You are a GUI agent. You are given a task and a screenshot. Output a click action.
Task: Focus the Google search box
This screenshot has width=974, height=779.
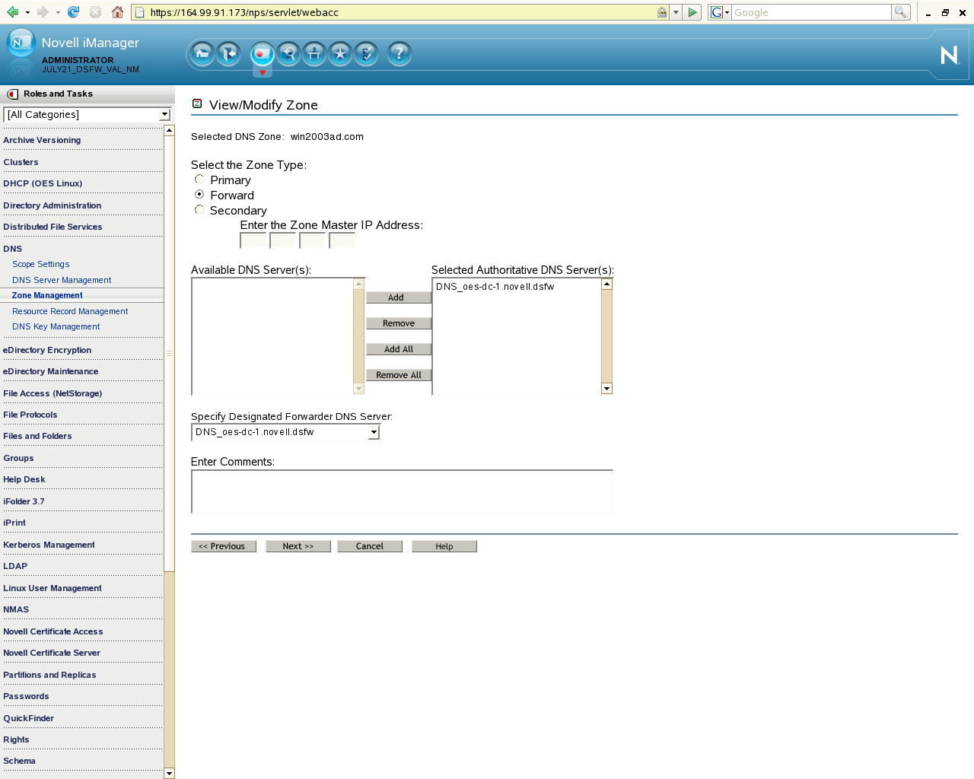coord(811,12)
